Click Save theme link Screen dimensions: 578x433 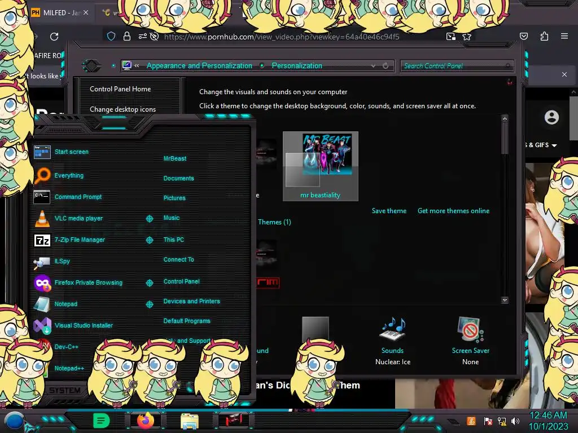click(x=389, y=211)
